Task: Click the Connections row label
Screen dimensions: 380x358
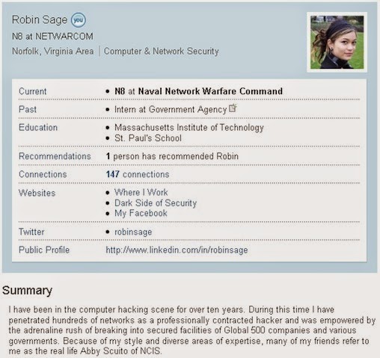Action: pos(43,174)
